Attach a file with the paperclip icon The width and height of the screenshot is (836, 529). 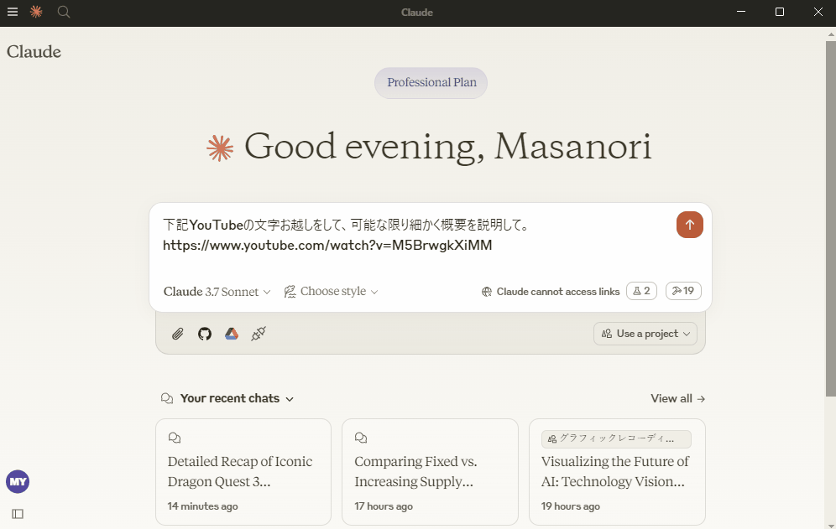(x=178, y=334)
